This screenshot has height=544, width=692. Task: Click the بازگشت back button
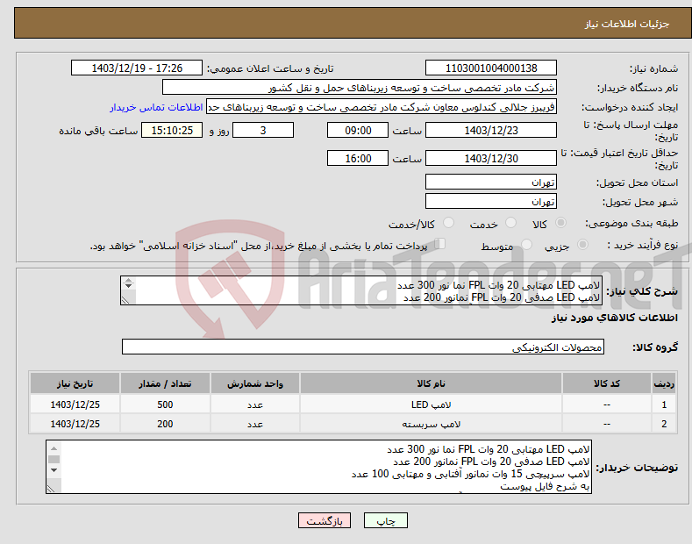(x=325, y=520)
